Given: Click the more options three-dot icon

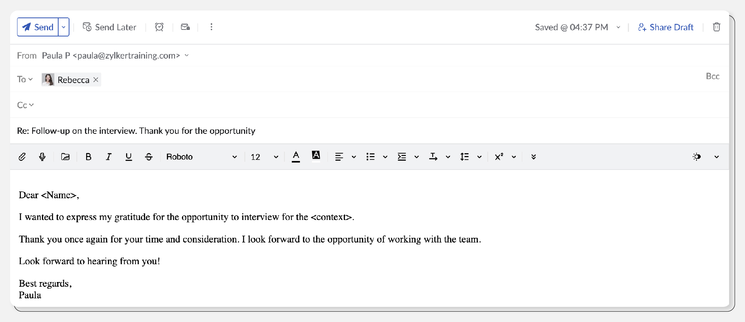Looking at the screenshot, I should (211, 27).
